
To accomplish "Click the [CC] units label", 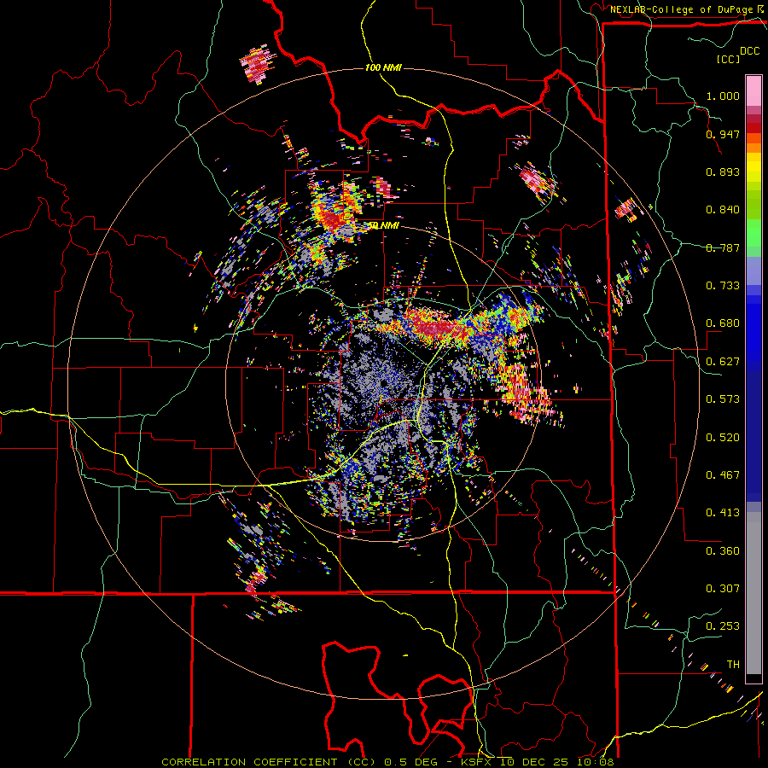I will coord(729,59).
